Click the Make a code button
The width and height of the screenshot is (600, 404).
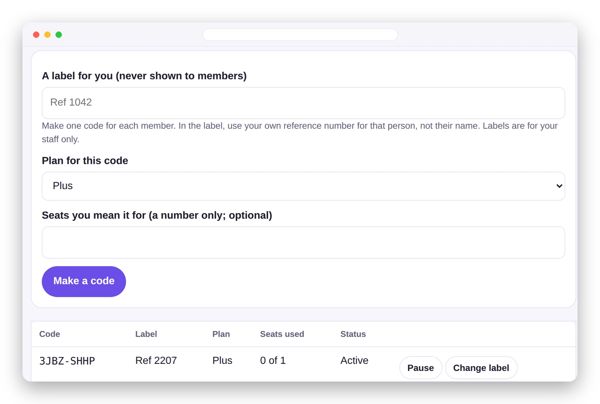point(84,281)
